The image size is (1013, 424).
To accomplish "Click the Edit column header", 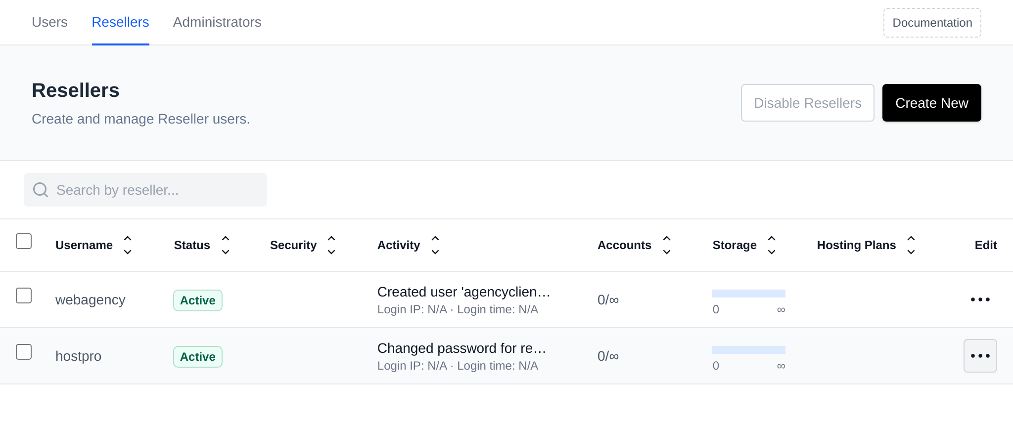I will point(986,245).
